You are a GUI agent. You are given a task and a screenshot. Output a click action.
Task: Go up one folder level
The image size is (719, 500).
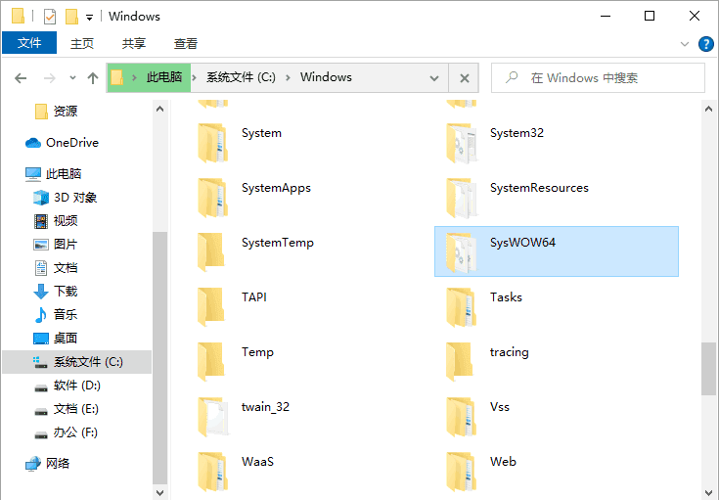coord(93,78)
